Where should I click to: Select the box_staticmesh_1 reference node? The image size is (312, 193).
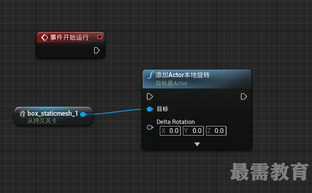pyautogui.click(x=54, y=116)
